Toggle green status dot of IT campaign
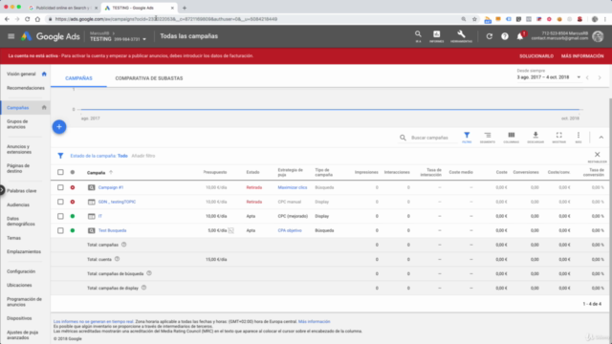Image resolution: width=612 pixels, height=344 pixels. [73, 216]
